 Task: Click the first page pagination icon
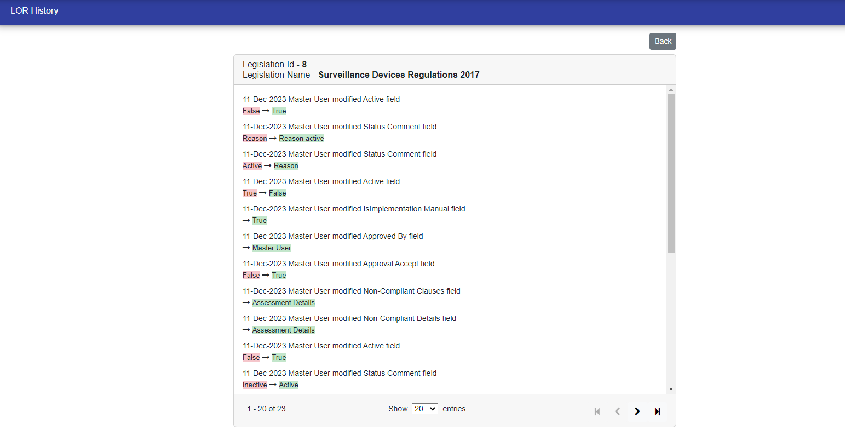coord(597,411)
